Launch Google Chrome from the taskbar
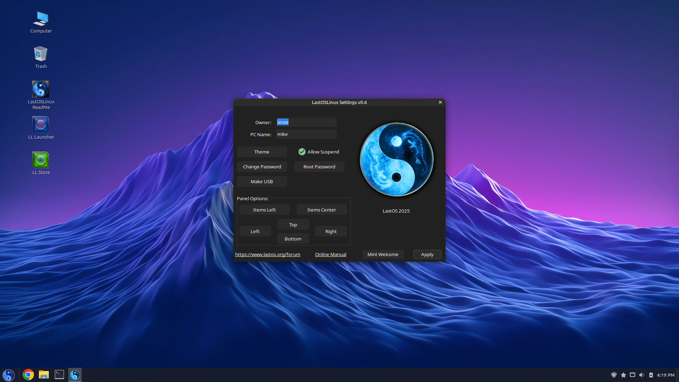Image resolution: width=679 pixels, height=382 pixels. [28, 375]
